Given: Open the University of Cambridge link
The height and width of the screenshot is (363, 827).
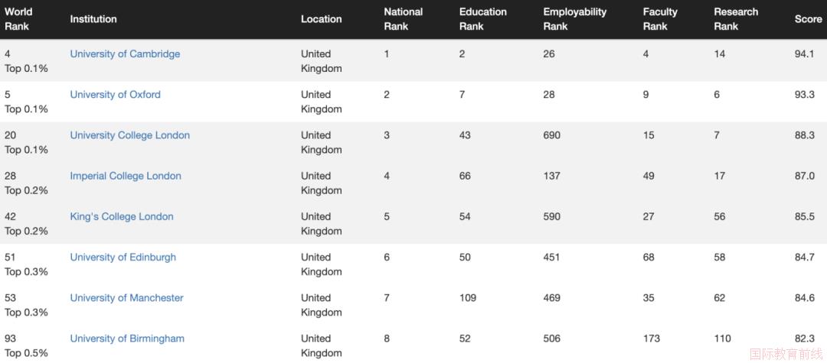Looking at the screenshot, I should point(125,54).
